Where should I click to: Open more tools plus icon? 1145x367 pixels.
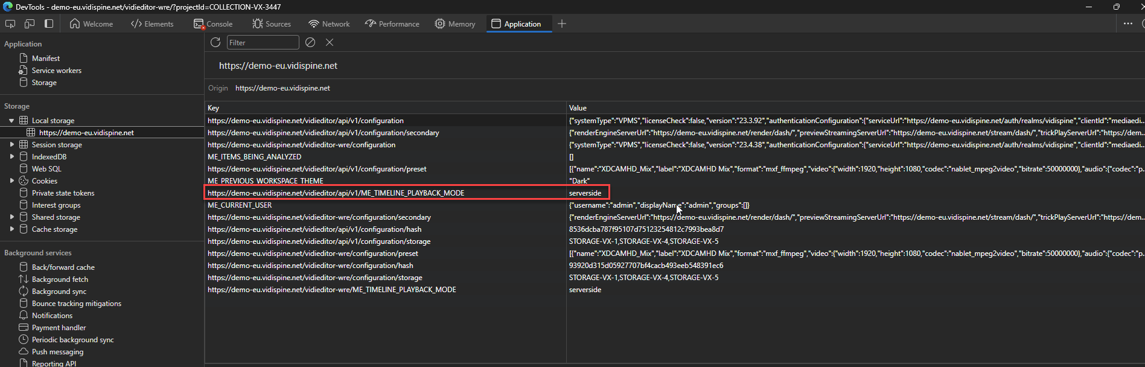coord(562,24)
